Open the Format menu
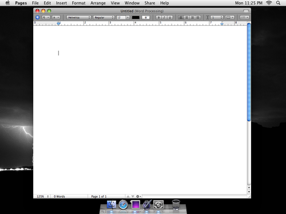286x214 pixels. pyautogui.click(x=78, y=3)
